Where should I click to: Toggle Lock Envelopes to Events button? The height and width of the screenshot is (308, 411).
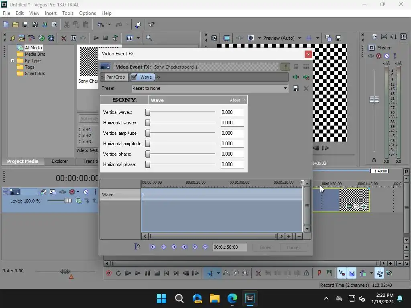[x=380, y=274]
